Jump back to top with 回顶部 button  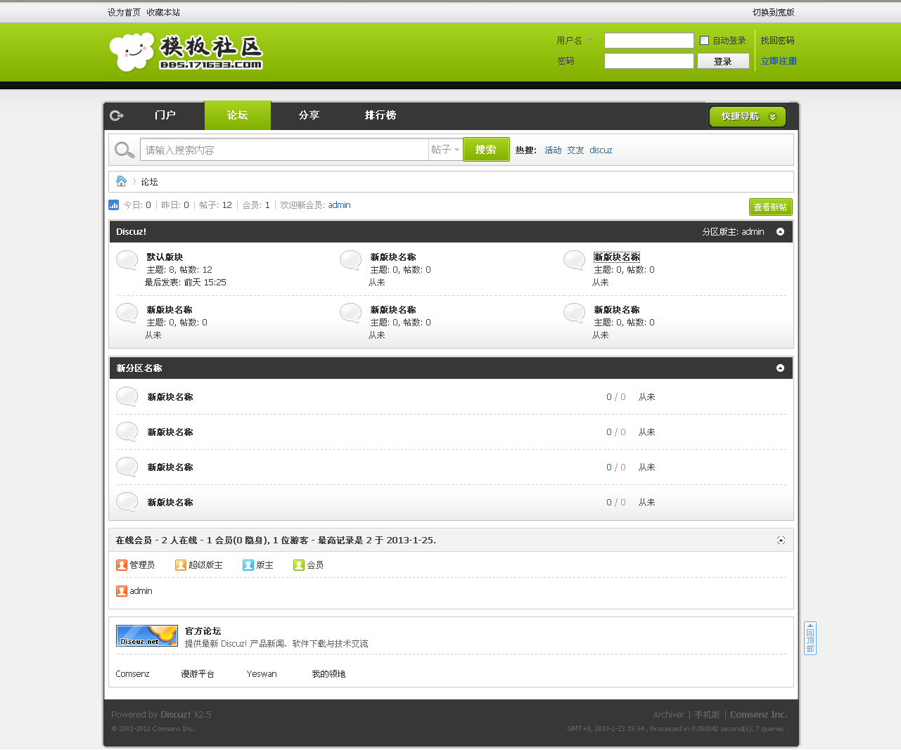point(810,638)
